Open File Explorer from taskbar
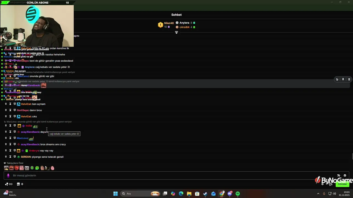 tap(189, 194)
